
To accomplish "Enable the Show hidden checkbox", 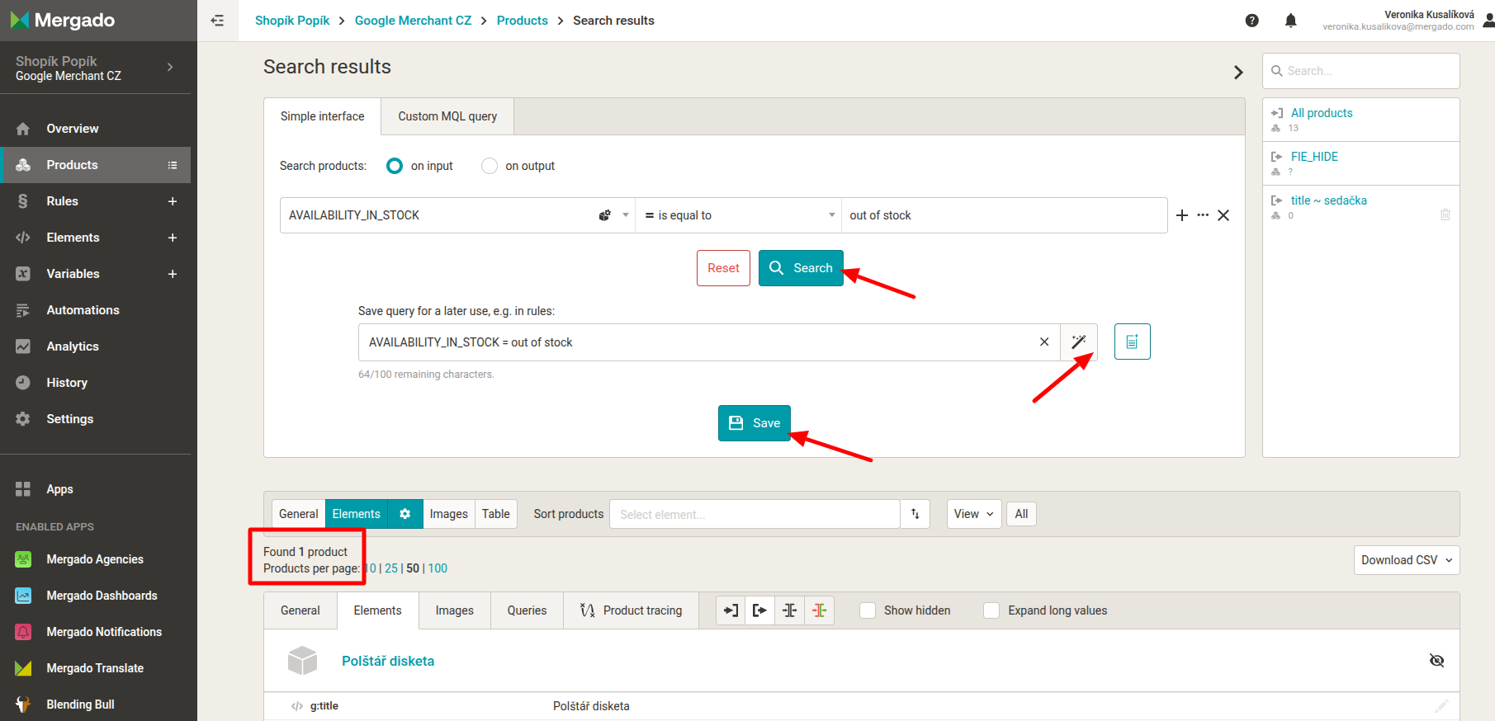I will [868, 610].
